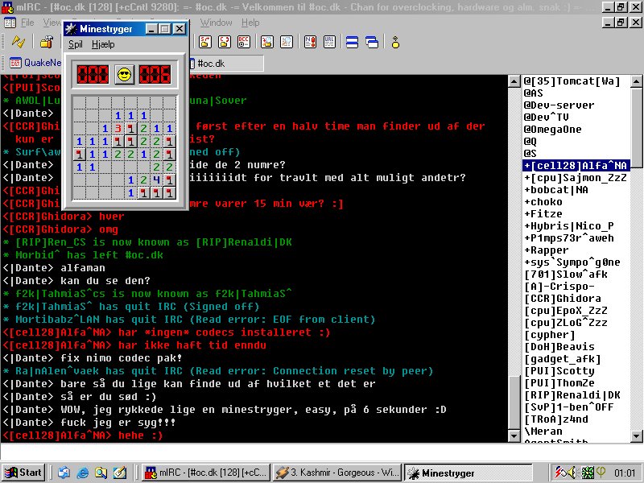Click the green grid tray icon
Screen dimensions: 644x483
pos(588,473)
